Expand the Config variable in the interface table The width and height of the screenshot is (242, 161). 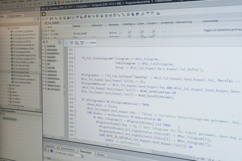51,34
